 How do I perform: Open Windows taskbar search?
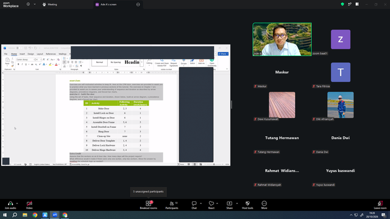coord(15,215)
